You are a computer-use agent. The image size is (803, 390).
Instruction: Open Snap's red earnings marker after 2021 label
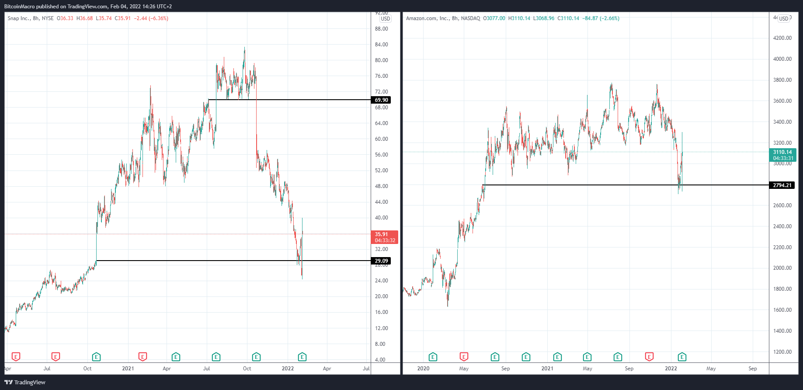pos(143,357)
